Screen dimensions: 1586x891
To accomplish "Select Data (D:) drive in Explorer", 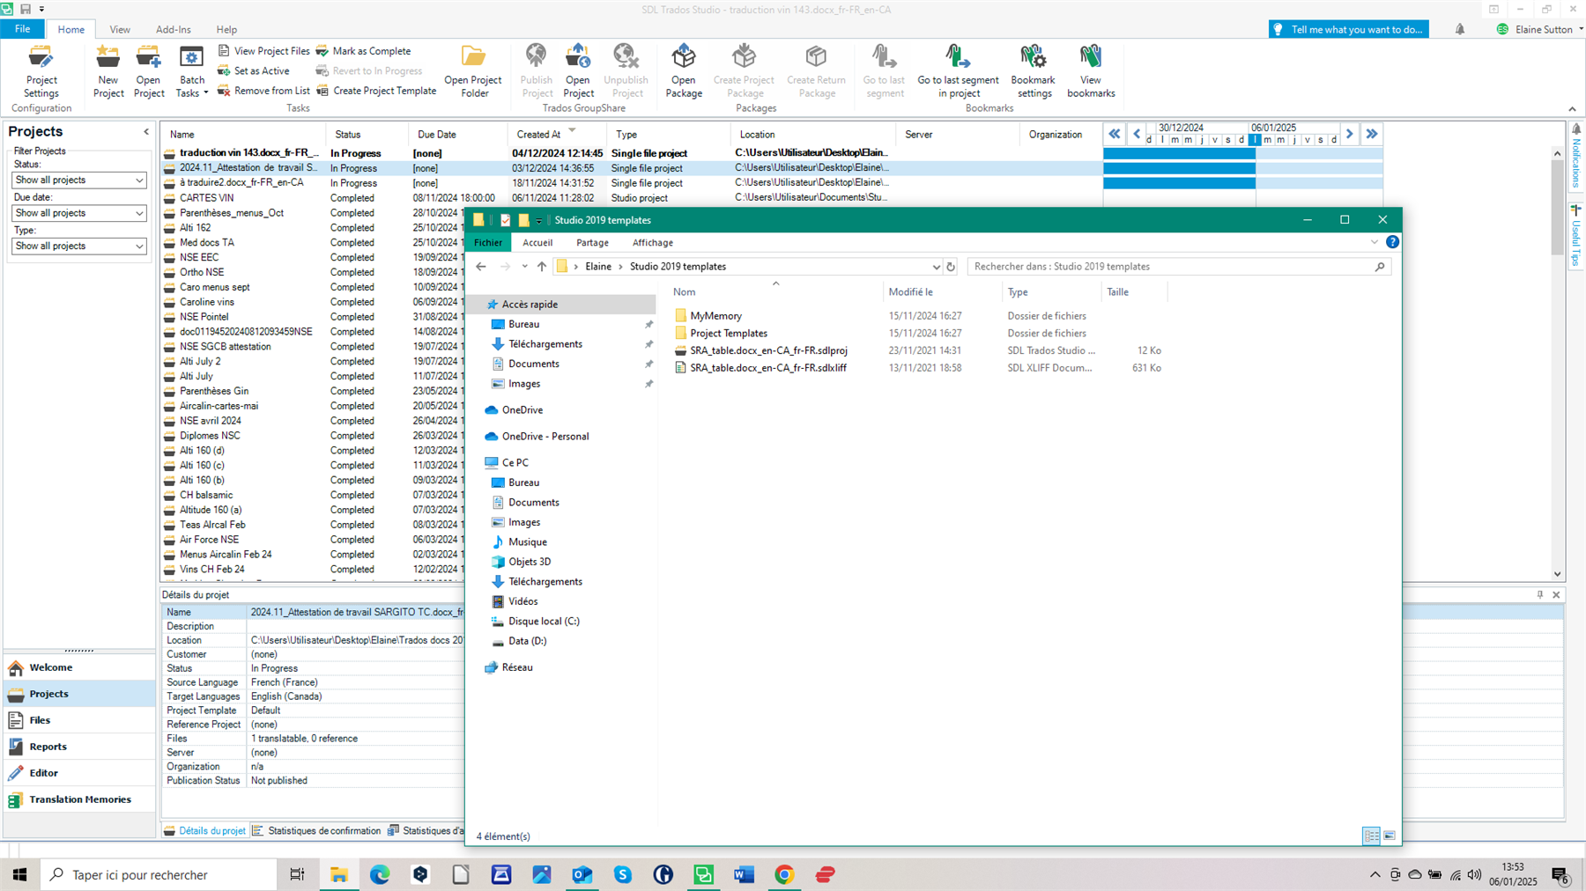I will tap(527, 641).
